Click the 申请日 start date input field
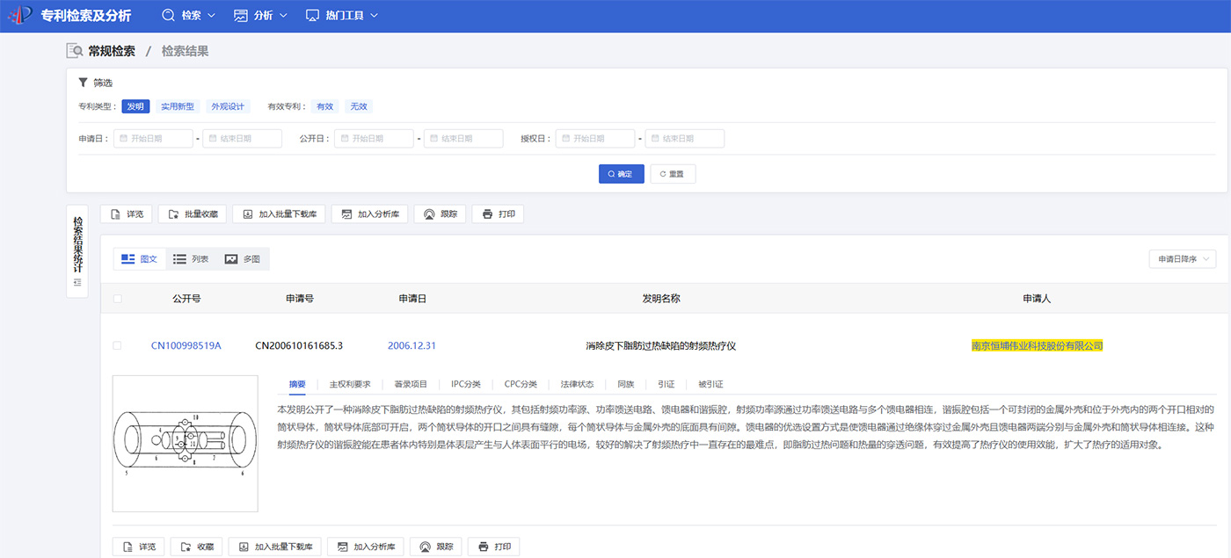The height and width of the screenshot is (558, 1231). tap(154, 139)
